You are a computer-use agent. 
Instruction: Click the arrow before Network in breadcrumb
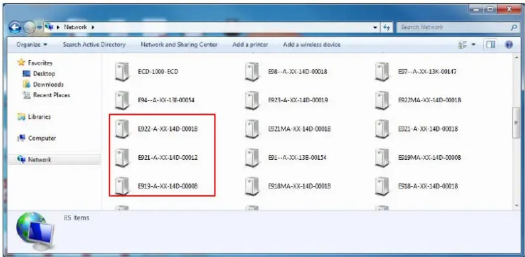(58, 27)
